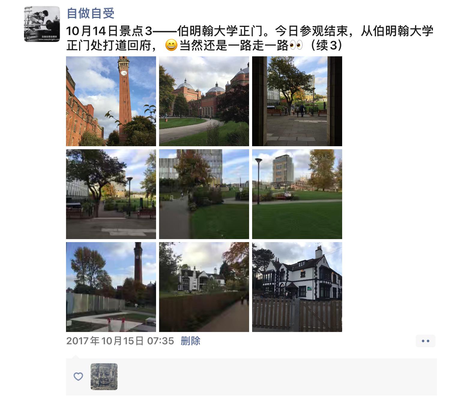The height and width of the screenshot is (397, 461).
Task: Click the grinning emoji in post text
Action: pyautogui.click(x=171, y=46)
